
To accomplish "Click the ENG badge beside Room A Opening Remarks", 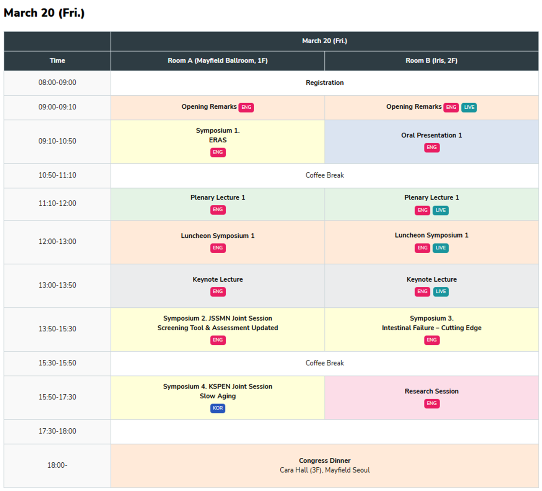I will [246, 107].
